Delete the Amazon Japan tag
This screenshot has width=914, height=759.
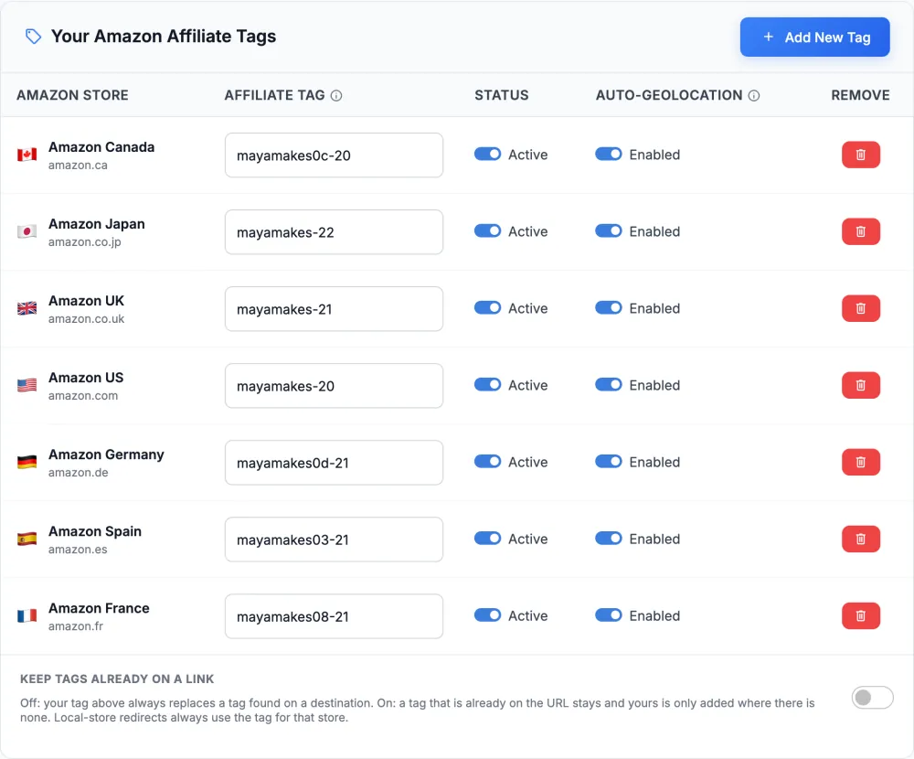pos(860,231)
